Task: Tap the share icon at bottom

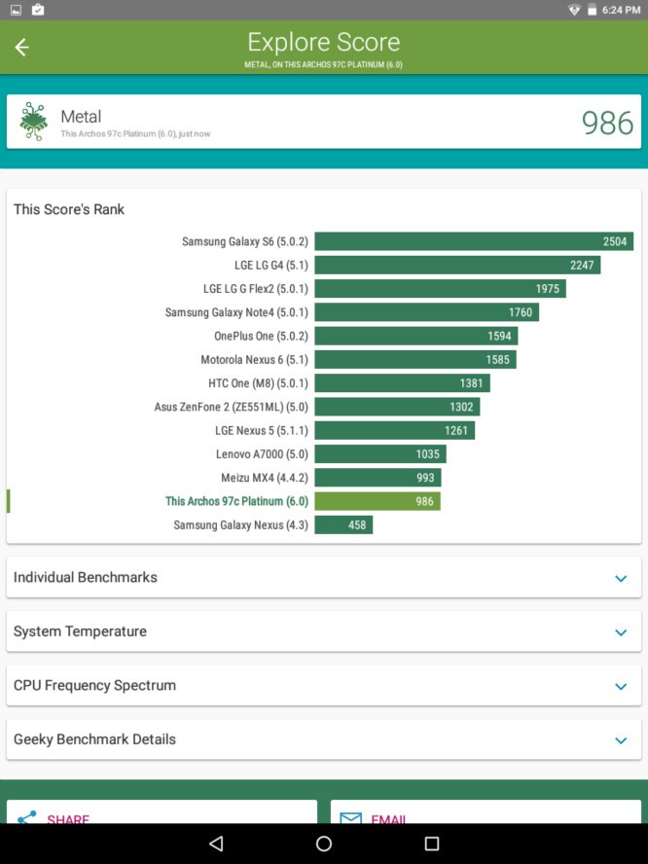Action: coord(27,818)
